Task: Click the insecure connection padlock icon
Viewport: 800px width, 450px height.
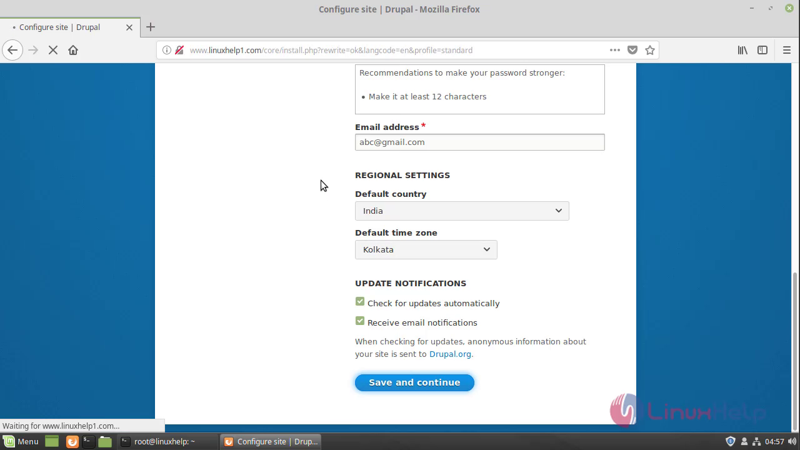Action: (179, 50)
